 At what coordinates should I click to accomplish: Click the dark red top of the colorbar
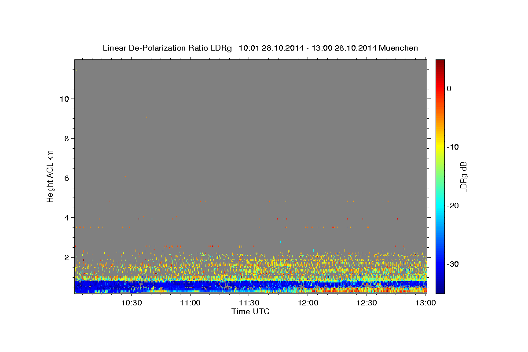440,63
